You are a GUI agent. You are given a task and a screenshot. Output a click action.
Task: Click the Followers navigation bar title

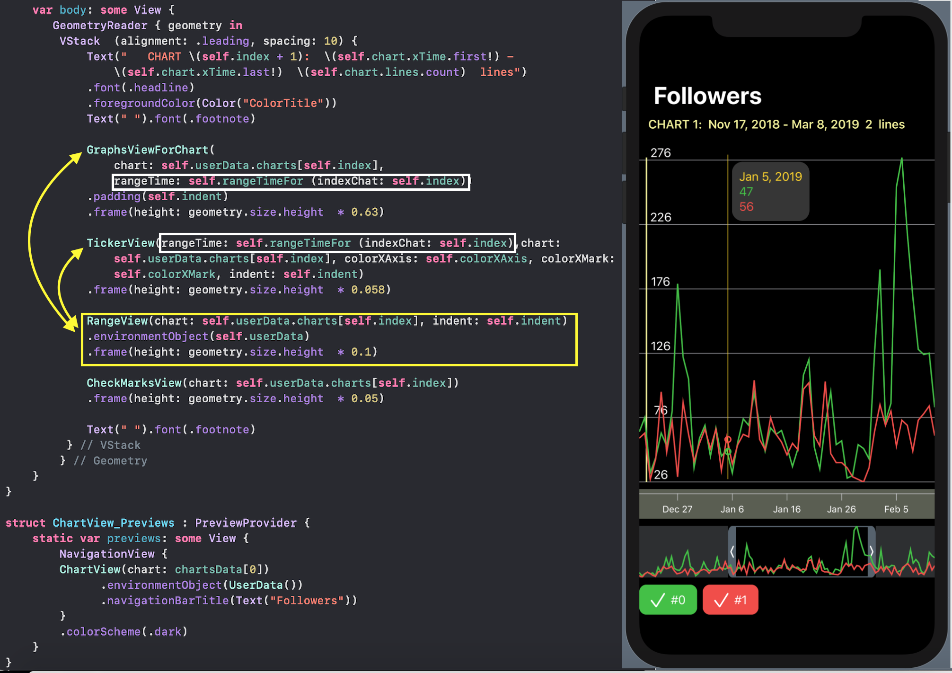point(708,96)
